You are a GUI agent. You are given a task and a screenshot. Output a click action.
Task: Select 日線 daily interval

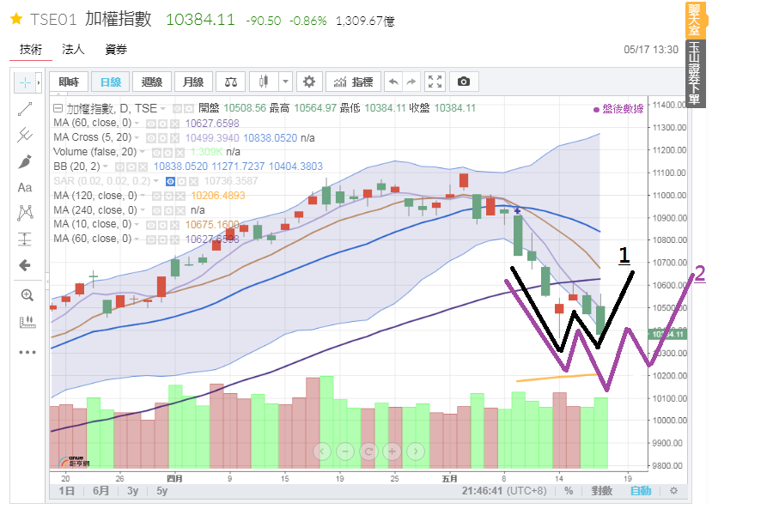coord(111,82)
